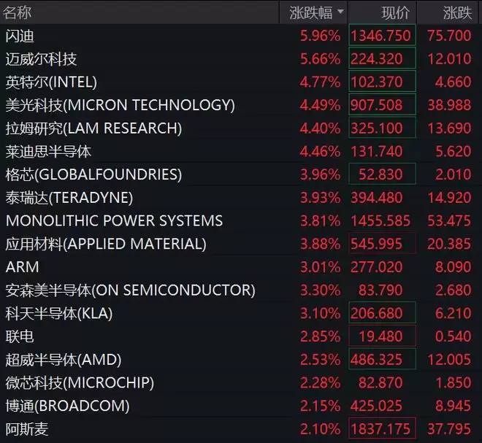Select the ARM stock row
This screenshot has width=482, height=443.
[x=241, y=267]
